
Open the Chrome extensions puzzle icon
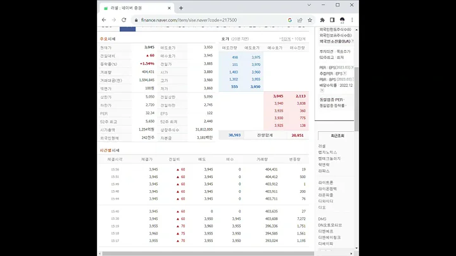click(322, 20)
